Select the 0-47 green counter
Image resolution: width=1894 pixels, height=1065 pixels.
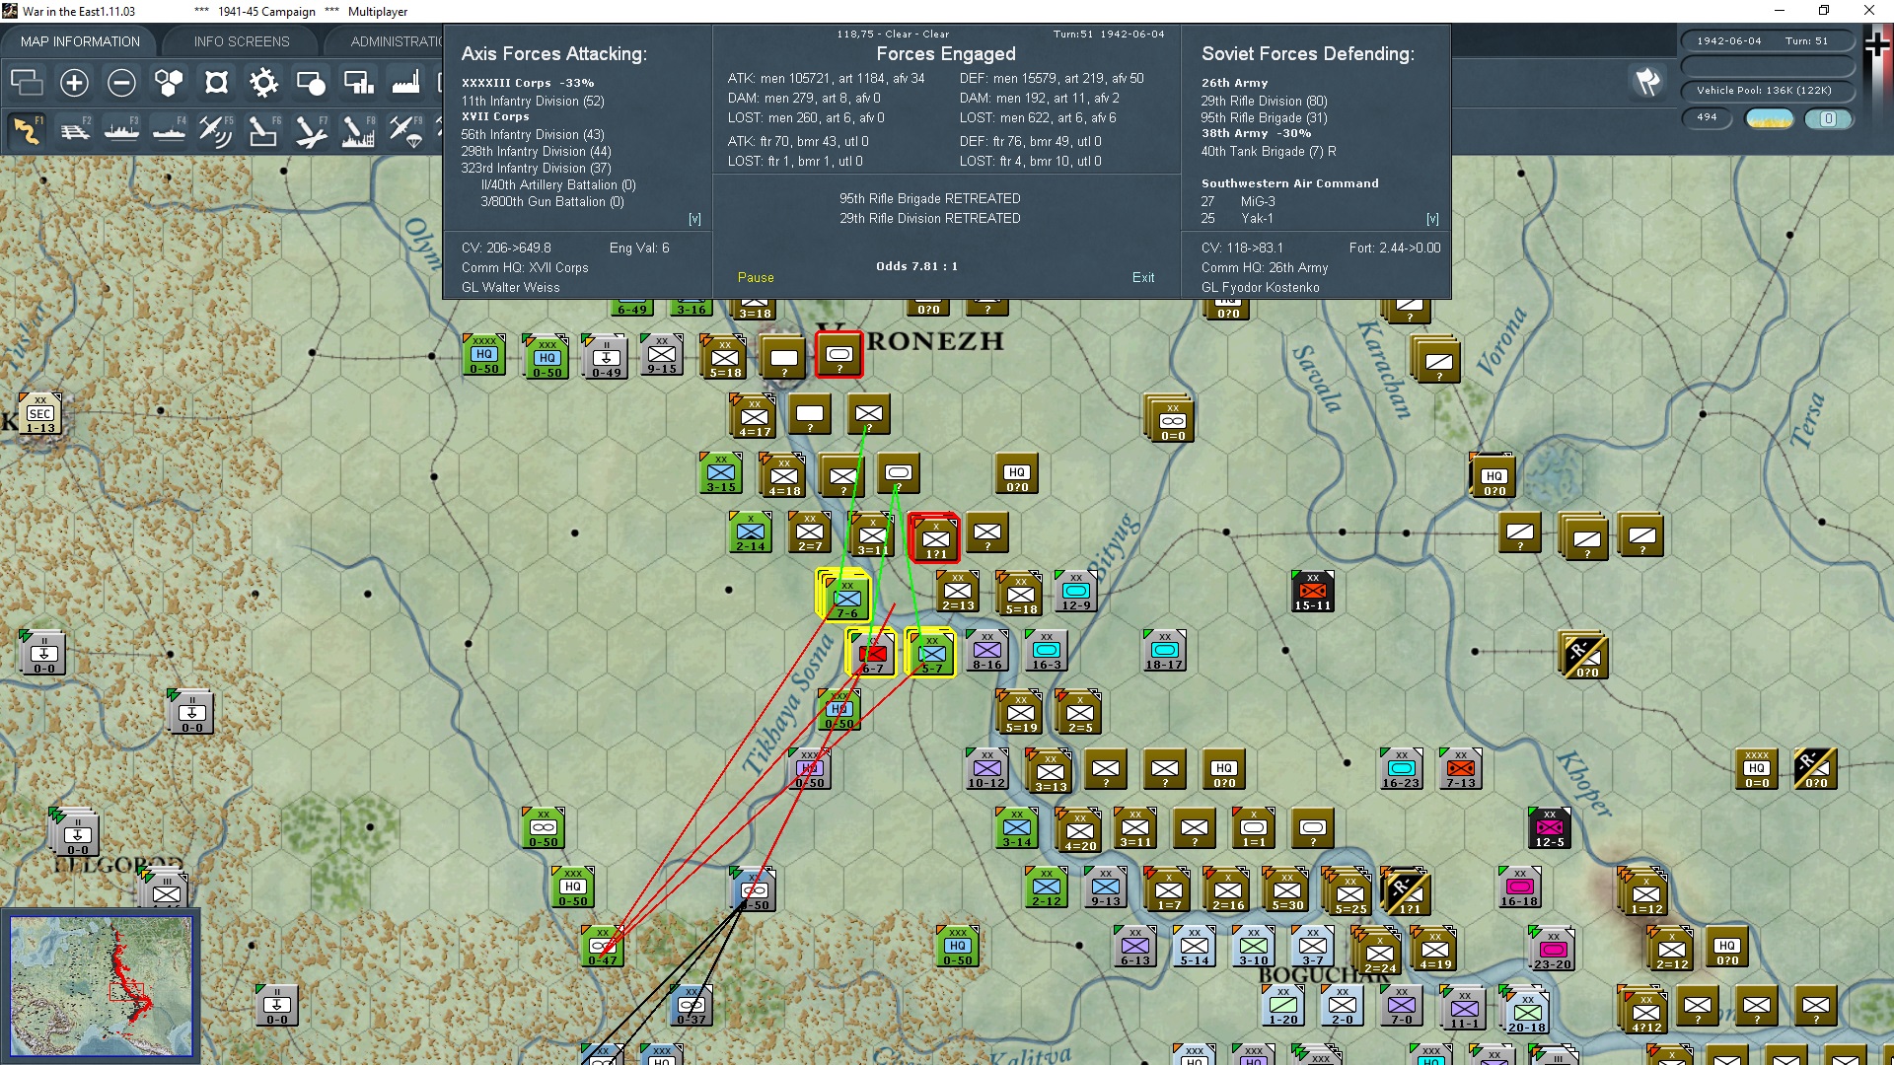(603, 947)
